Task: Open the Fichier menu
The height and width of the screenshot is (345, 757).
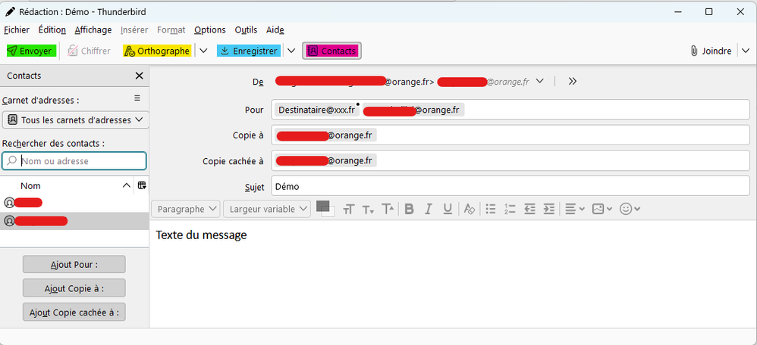Action: [x=17, y=30]
